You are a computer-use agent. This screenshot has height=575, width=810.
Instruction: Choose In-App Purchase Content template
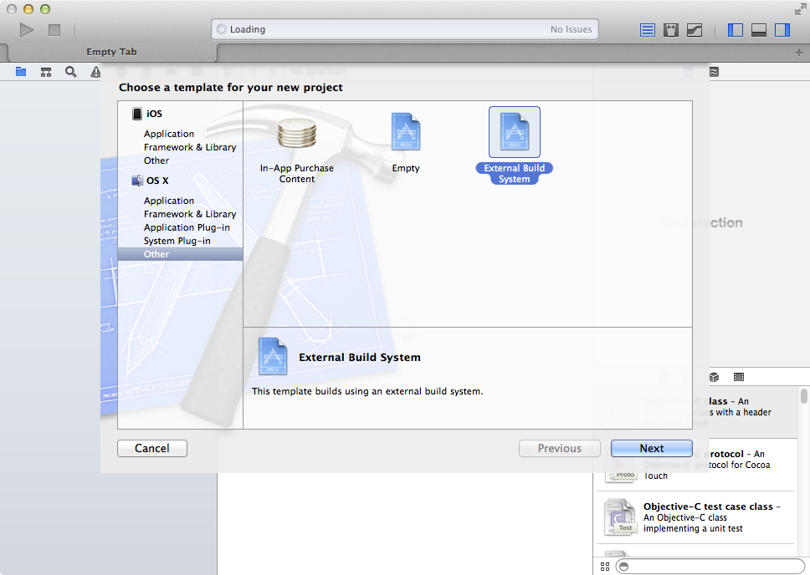(x=296, y=150)
